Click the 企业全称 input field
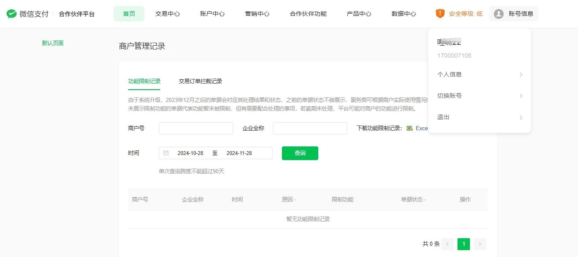This screenshot has height=257, width=578. 310,128
